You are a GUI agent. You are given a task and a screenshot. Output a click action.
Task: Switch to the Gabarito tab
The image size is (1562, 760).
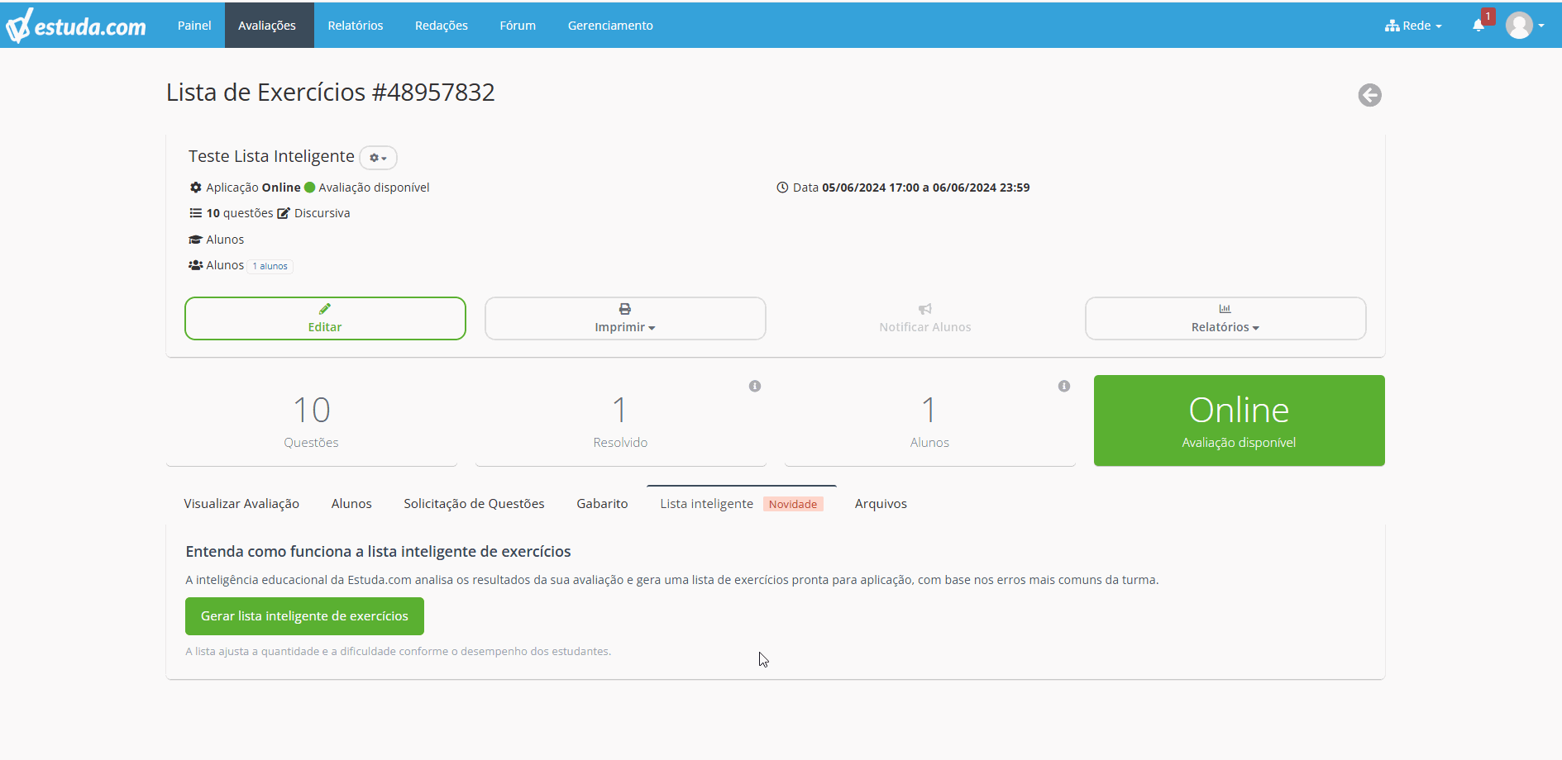click(x=602, y=504)
